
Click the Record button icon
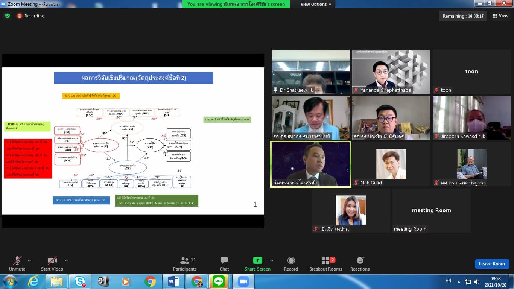291,260
